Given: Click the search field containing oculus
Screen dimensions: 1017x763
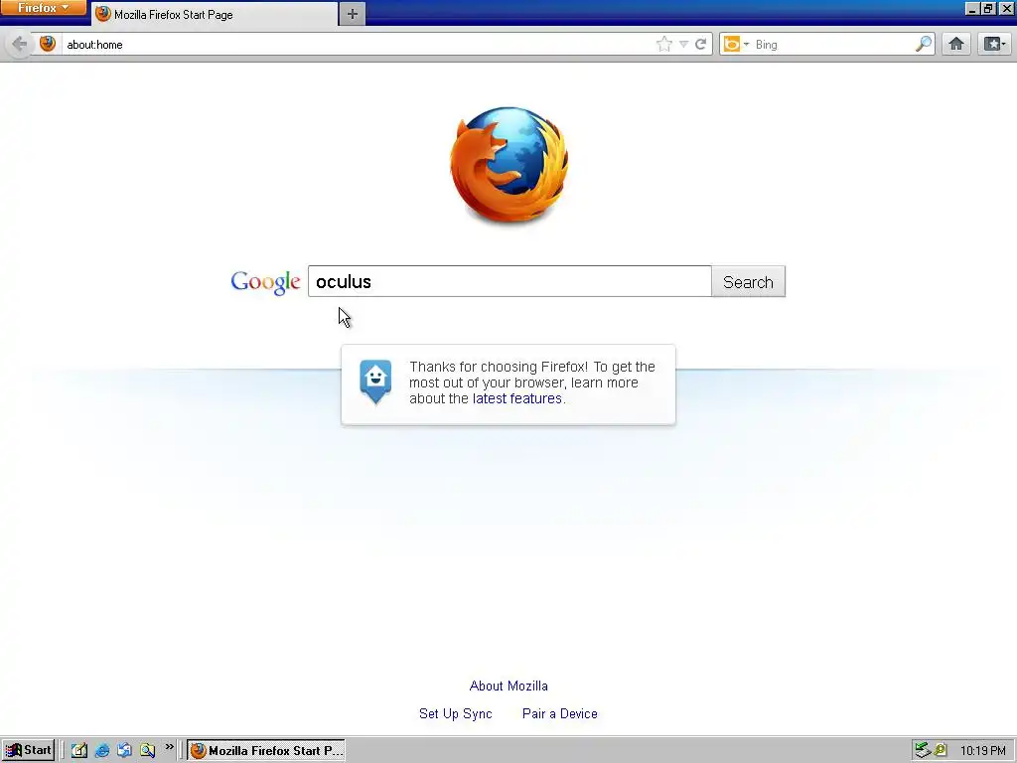Looking at the screenshot, I should pos(509,281).
